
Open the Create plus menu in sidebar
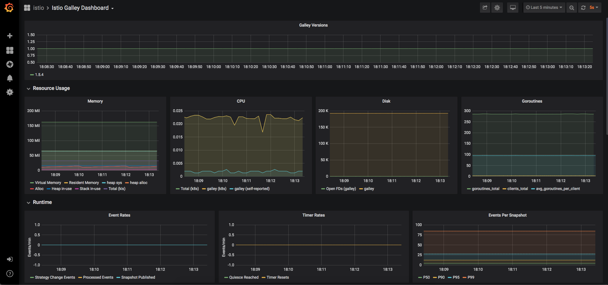point(10,36)
